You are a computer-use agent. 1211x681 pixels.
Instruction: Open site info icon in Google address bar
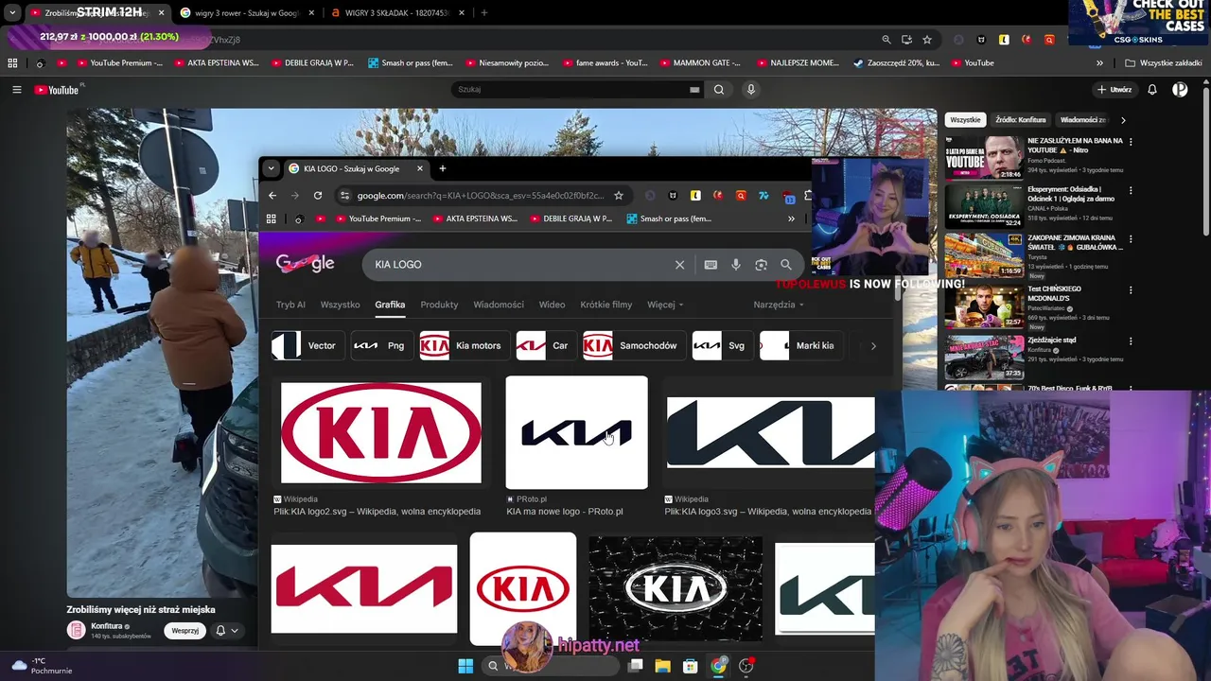click(344, 196)
